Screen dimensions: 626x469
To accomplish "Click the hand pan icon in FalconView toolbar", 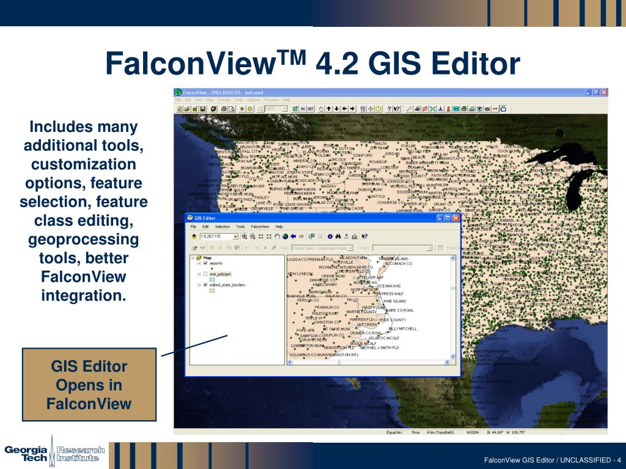I will point(320,109).
